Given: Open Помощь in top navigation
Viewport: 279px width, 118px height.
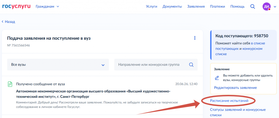Looking at the screenshot, I should pyautogui.click(x=237, y=7).
